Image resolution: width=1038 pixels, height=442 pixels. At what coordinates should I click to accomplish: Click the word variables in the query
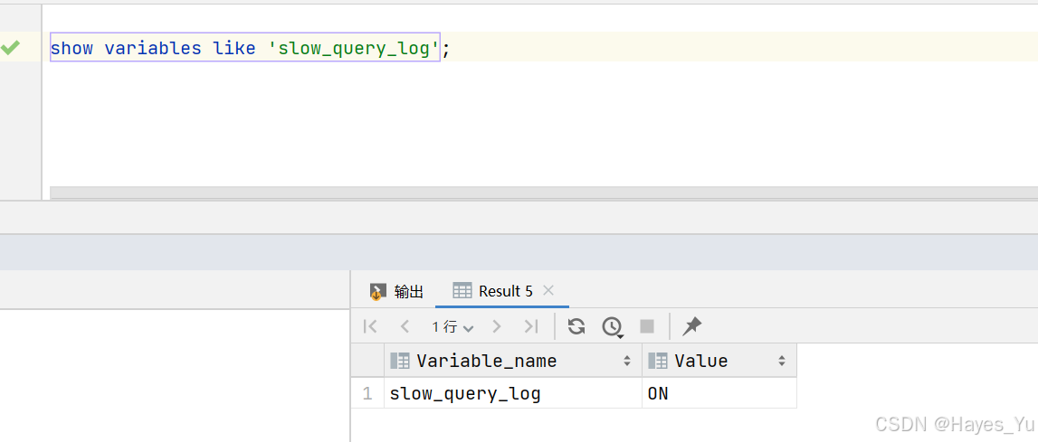(153, 48)
